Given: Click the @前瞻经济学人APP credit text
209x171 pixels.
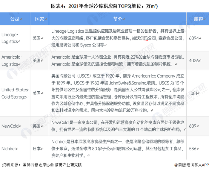Looking at the screenshot, I should tap(192, 165).
